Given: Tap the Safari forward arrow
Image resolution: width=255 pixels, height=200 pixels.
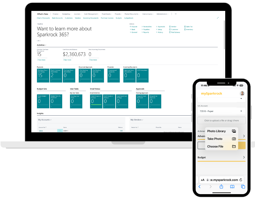Looking at the screenshot, I should click(210, 187).
